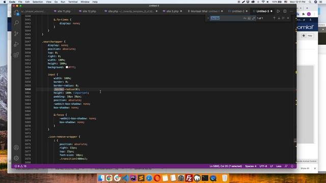
Task: Open Spotlight search in menu bar
Action: click(x=310, y=2)
